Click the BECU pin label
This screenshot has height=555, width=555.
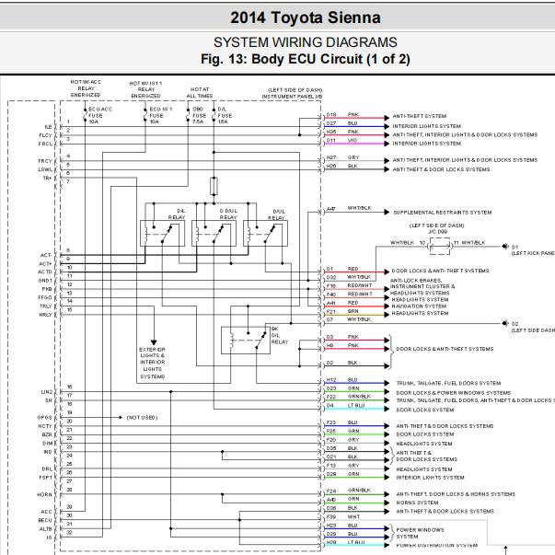pyautogui.click(x=45, y=520)
